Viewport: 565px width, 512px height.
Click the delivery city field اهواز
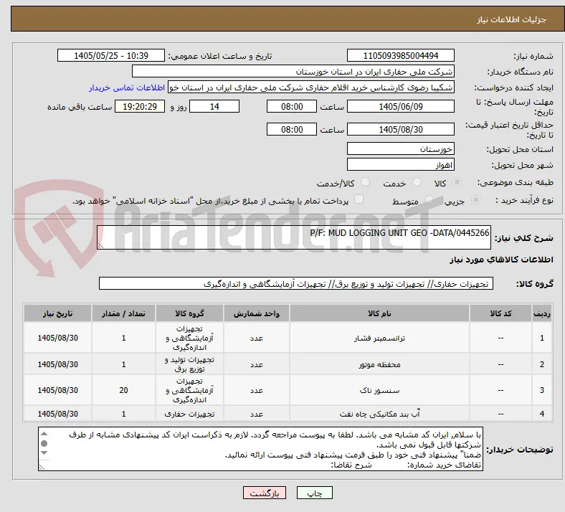click(x=400, y=165)
